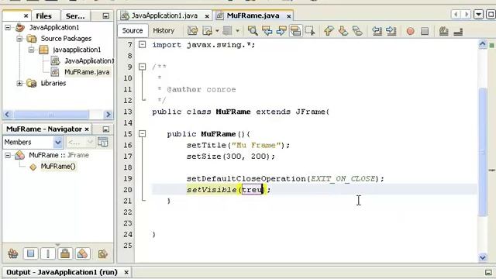Start macro recording with red circle
Screen dimensions: 496x279
[x=410, y=31]
